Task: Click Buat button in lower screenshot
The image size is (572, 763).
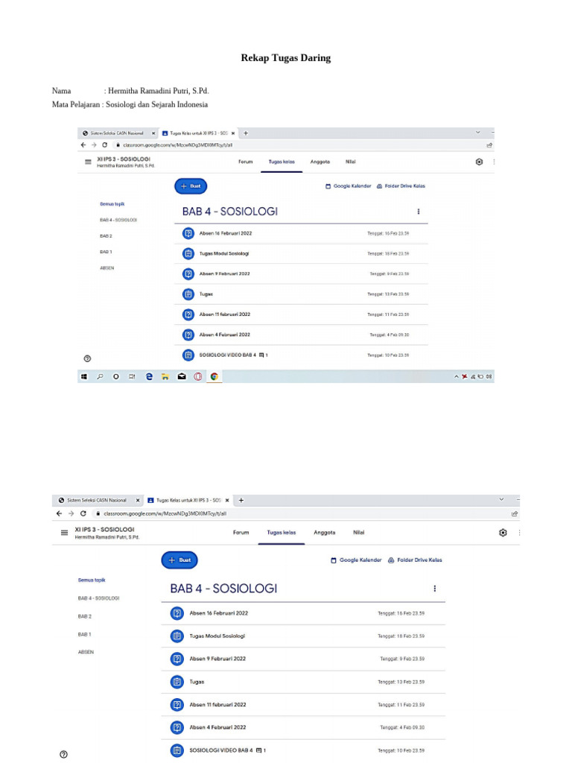Action: pos(179,560)
